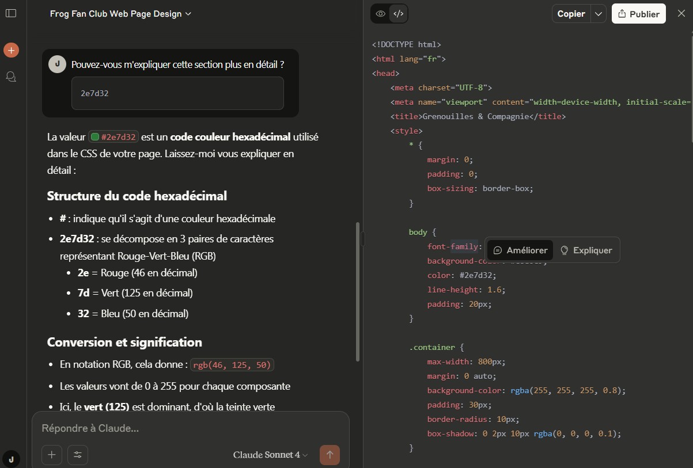Click the attachment plus icon in composer
Viewport: 693px width, 468px height.
pos(51,455)
